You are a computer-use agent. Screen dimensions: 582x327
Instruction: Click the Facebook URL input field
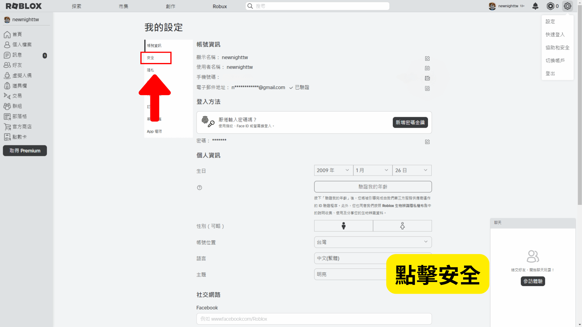pos(314,319)
